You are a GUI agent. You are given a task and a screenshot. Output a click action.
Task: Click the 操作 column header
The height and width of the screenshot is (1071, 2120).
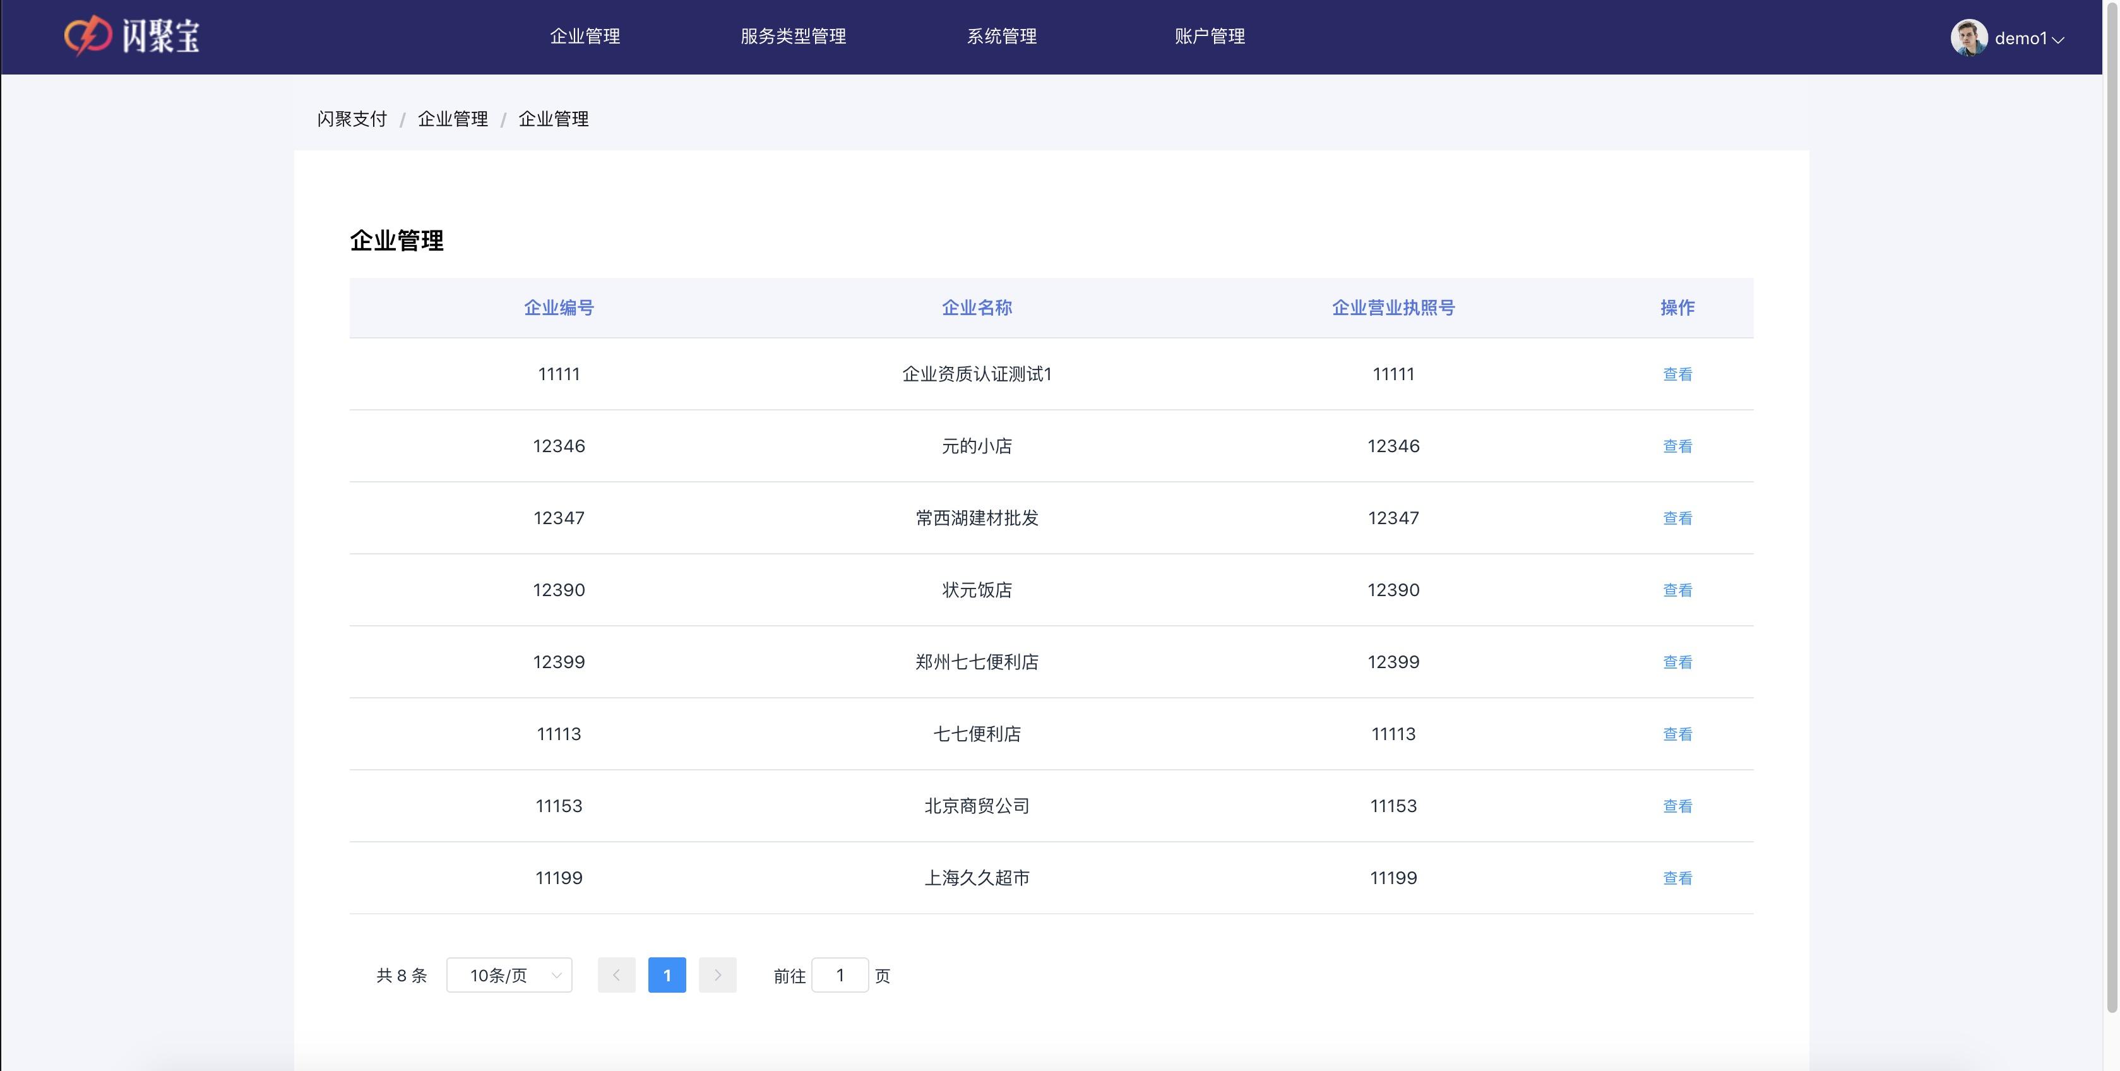(1677, 308)
